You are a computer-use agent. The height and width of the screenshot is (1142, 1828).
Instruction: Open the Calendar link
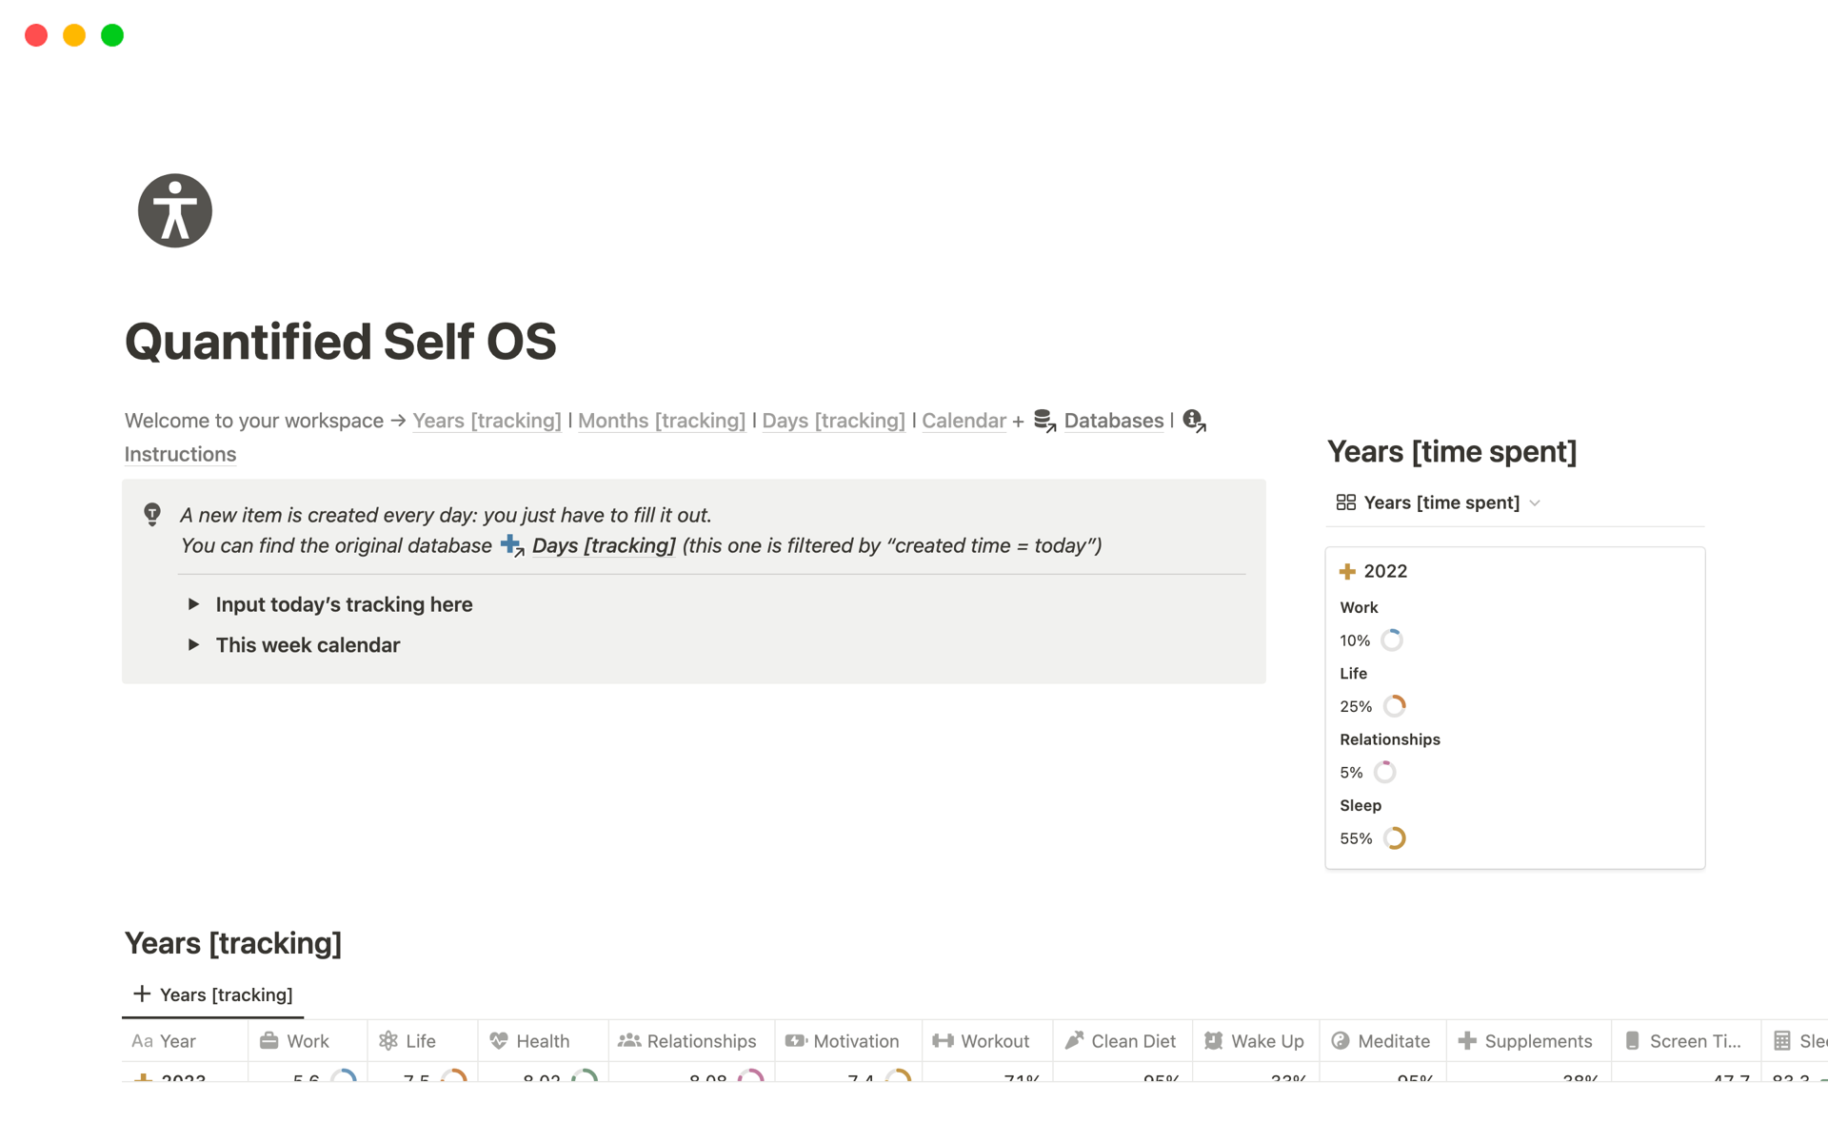(964, 421)
